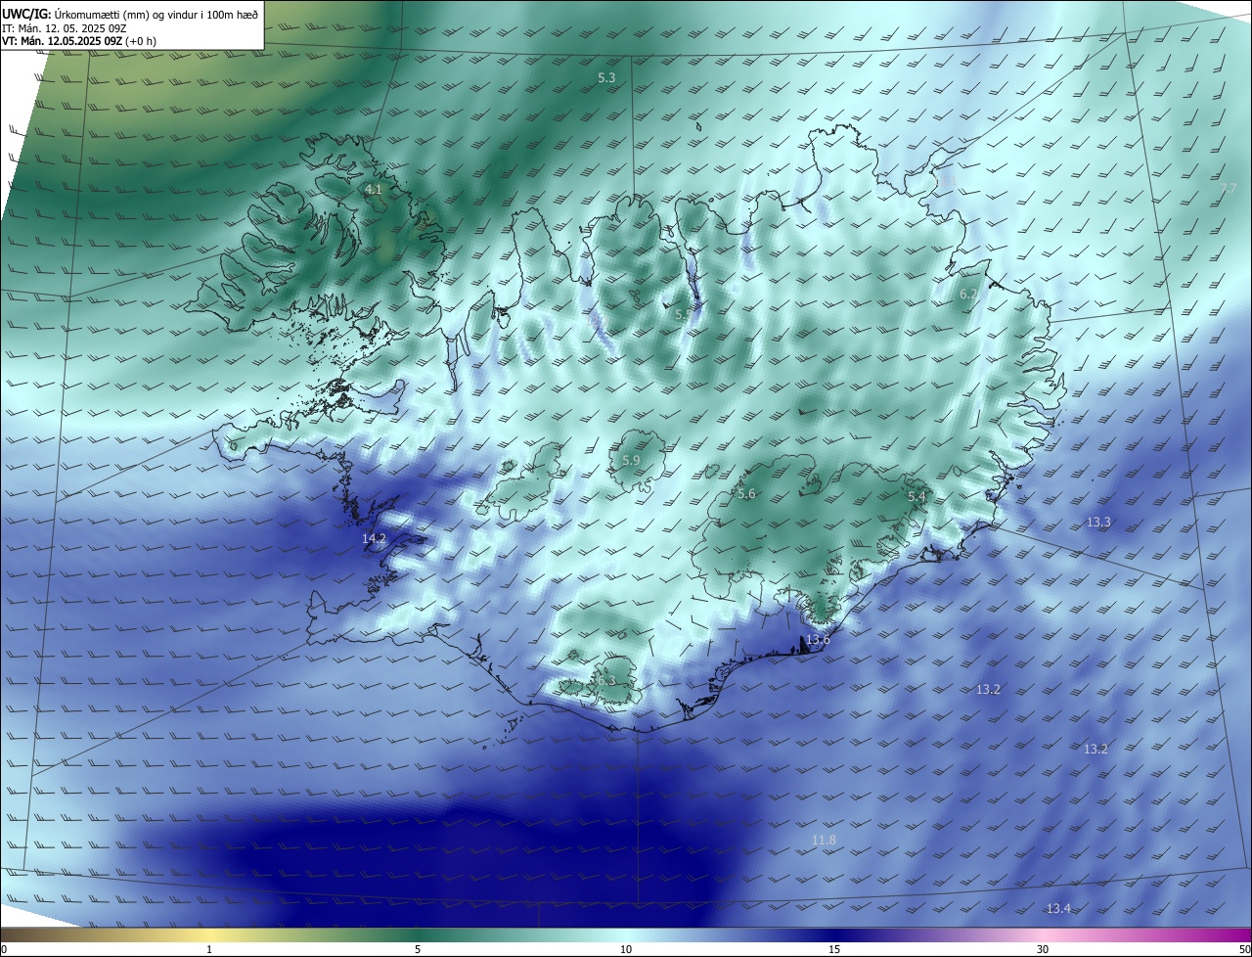Click the 13.6 value on the south coast

point(818,640)
